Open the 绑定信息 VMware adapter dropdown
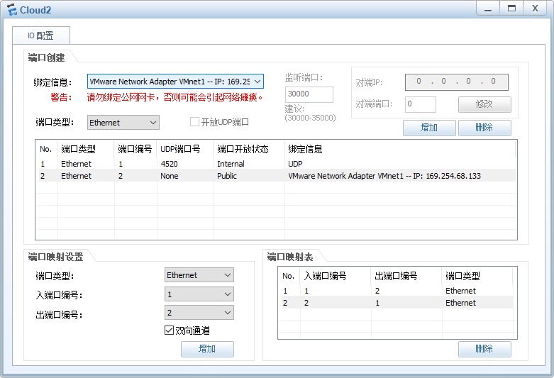 coord(175,82)
